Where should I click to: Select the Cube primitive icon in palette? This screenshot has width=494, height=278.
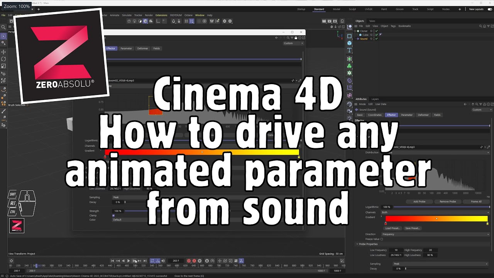[349, 43]
